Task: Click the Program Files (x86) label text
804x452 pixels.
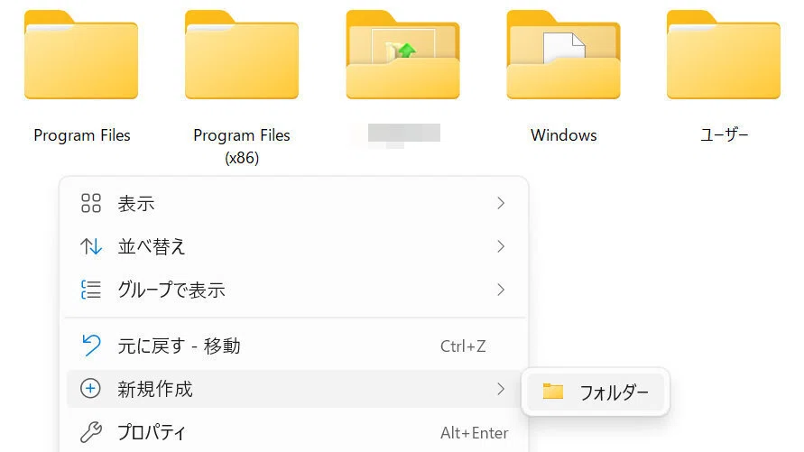Action: pyautogui.click(x=242, y=146)
